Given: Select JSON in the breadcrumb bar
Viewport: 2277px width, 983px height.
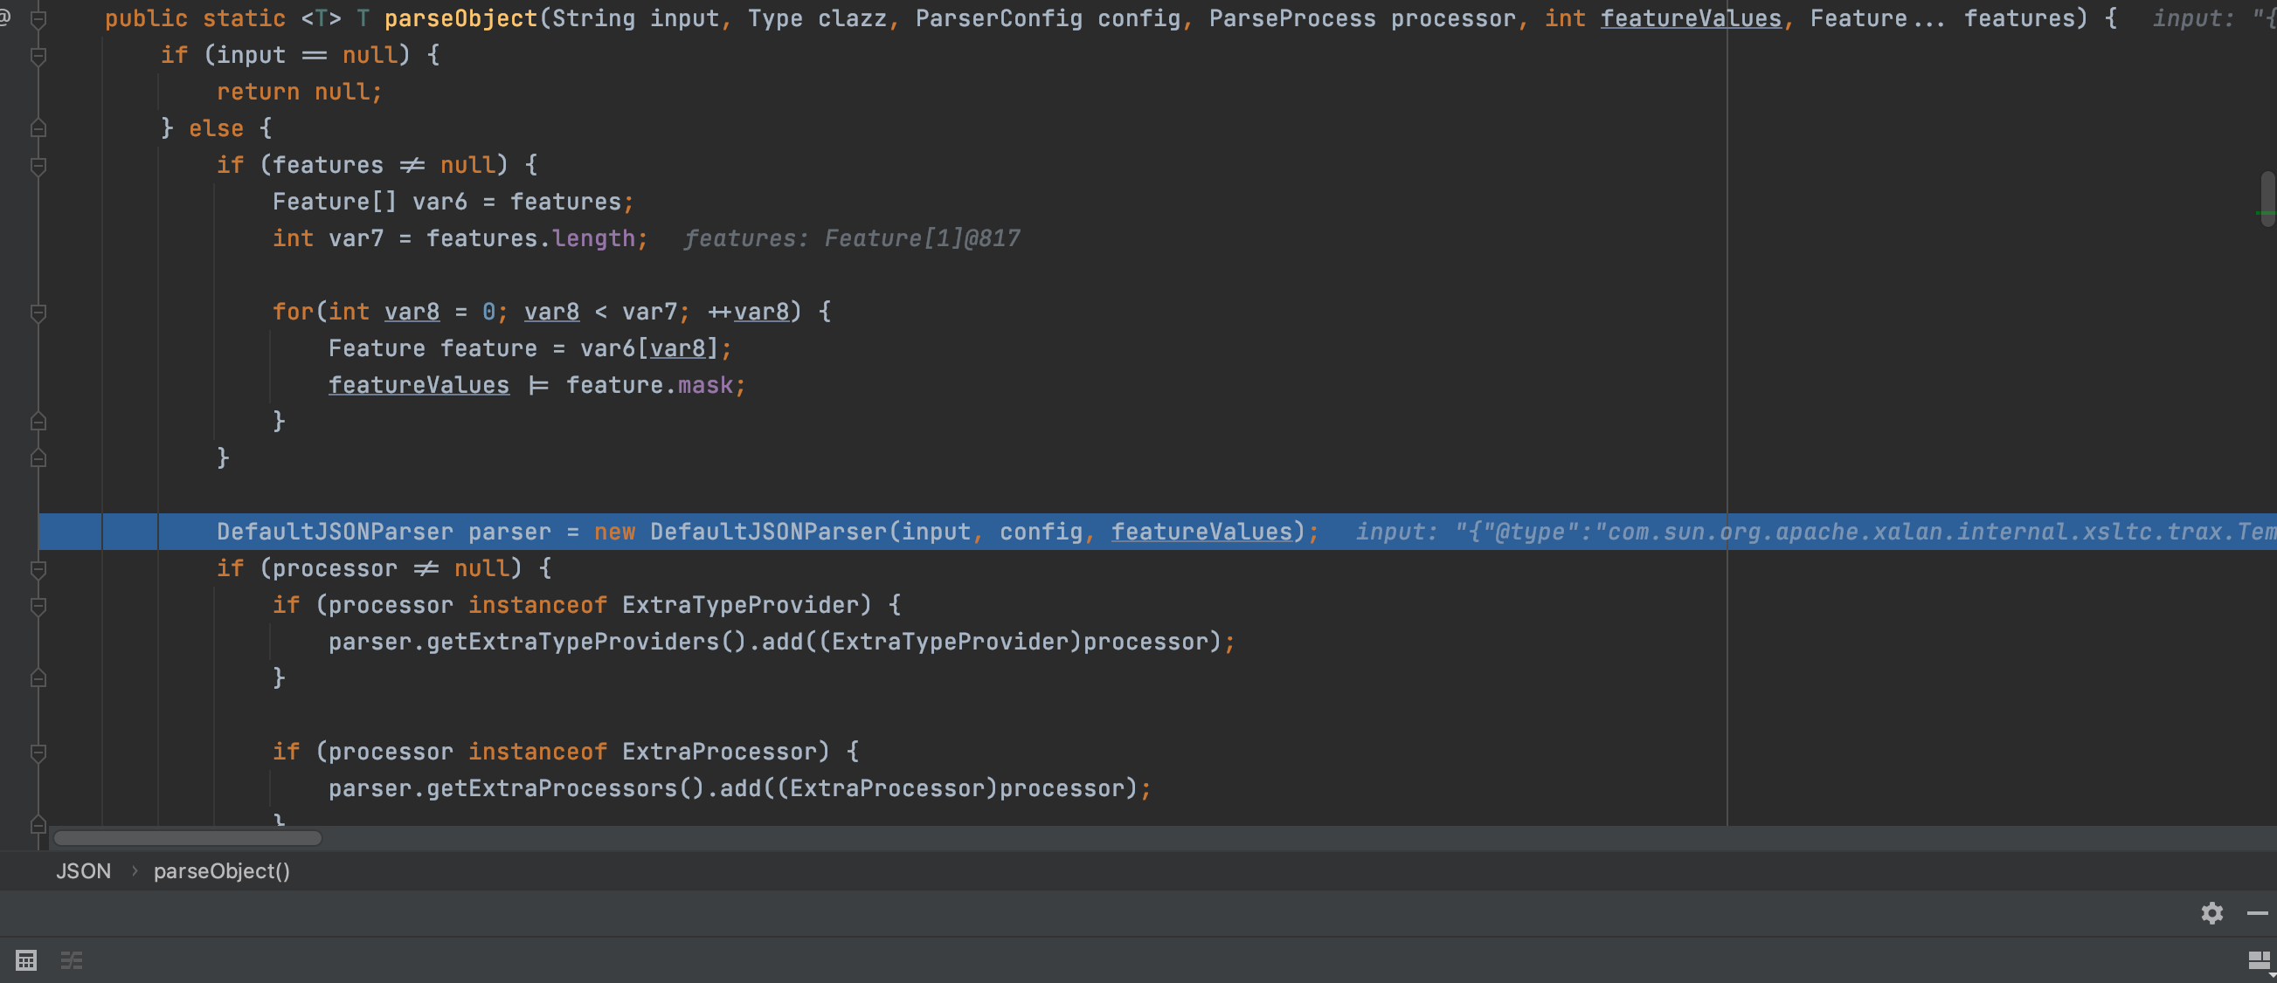Looking at the screenshot, I should pos(84,871).
